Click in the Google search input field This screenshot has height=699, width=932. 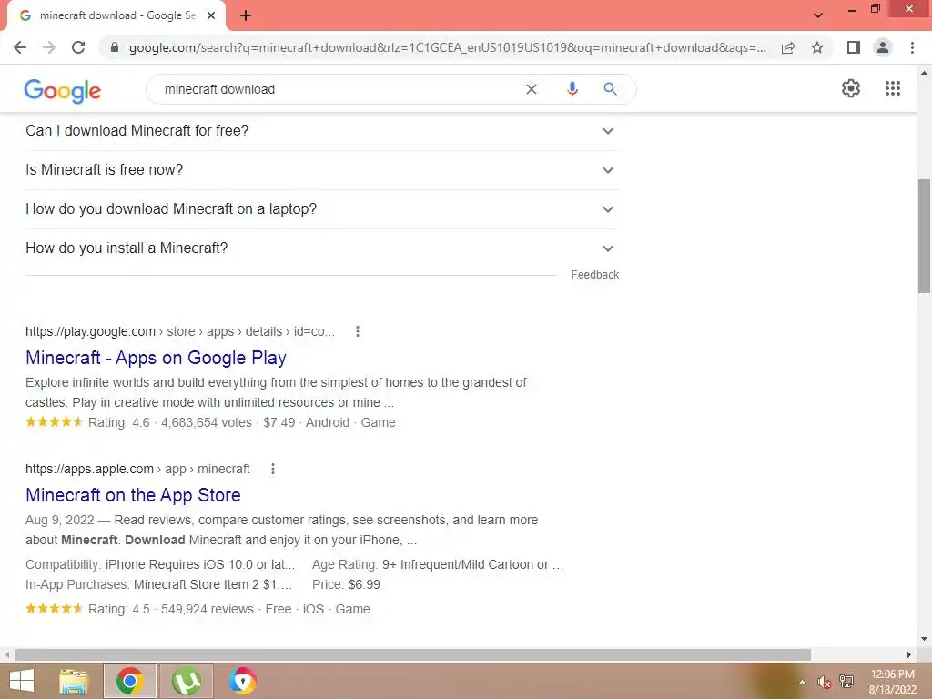pyautogui.click(x=339, y=89)
